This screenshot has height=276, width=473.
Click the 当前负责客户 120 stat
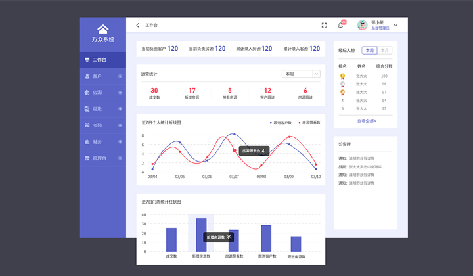point(160,49)
